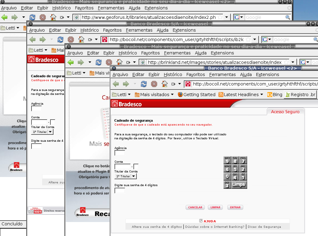Open Favoritos menu in geoforus.it window

coord(84,8)
